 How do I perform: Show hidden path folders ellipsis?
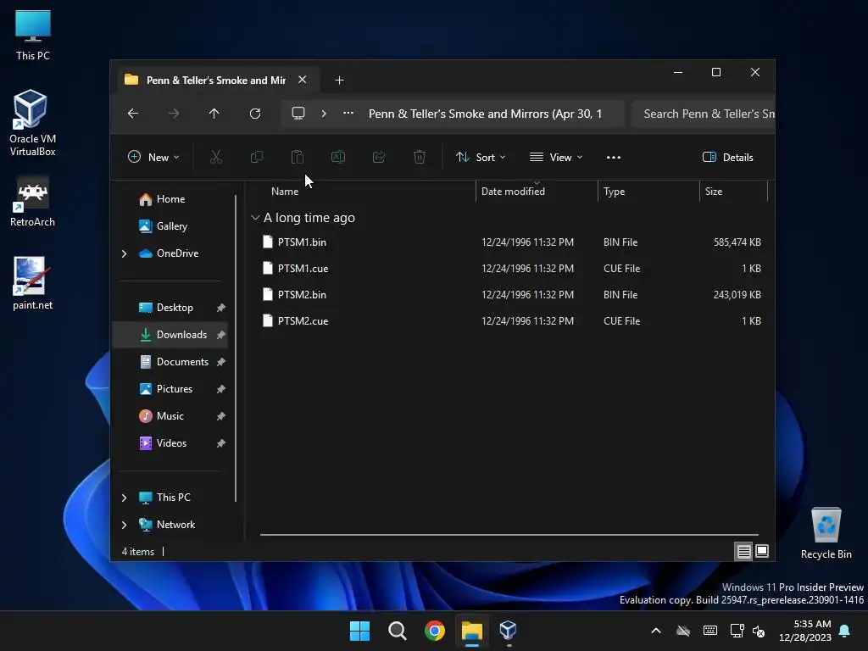[x=348, y=114]
